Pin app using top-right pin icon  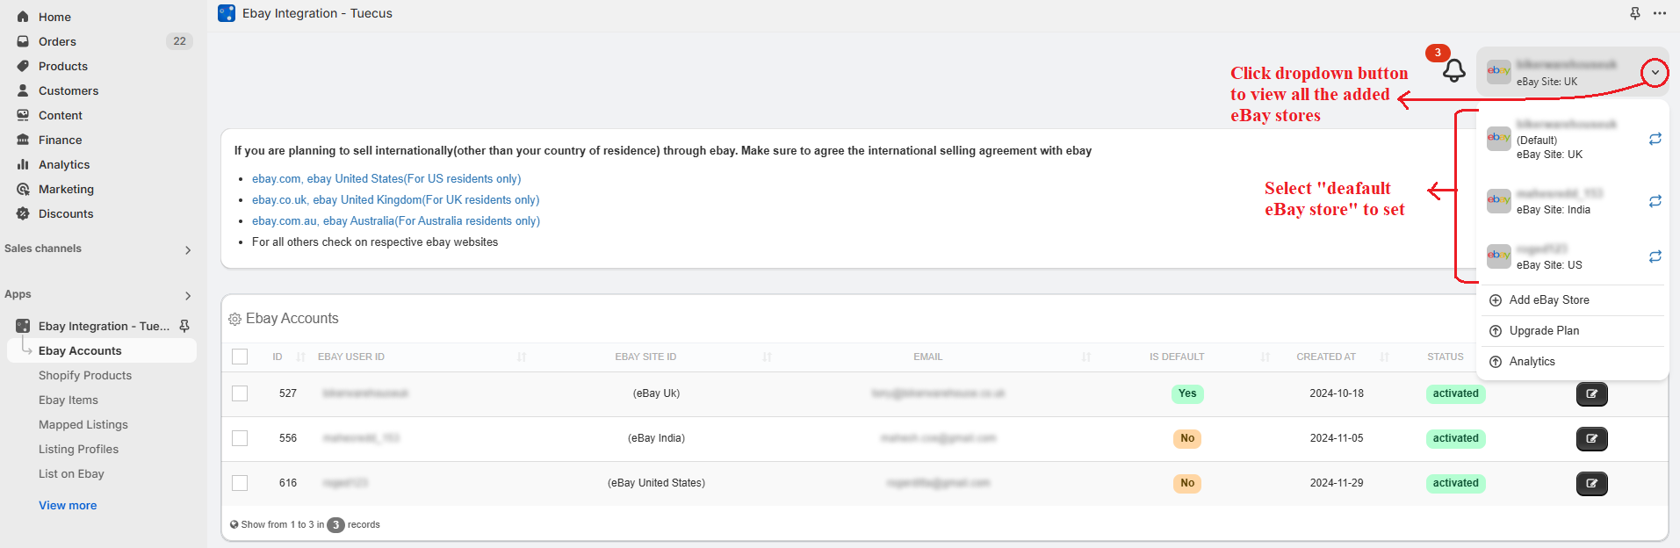[1634, 13]
